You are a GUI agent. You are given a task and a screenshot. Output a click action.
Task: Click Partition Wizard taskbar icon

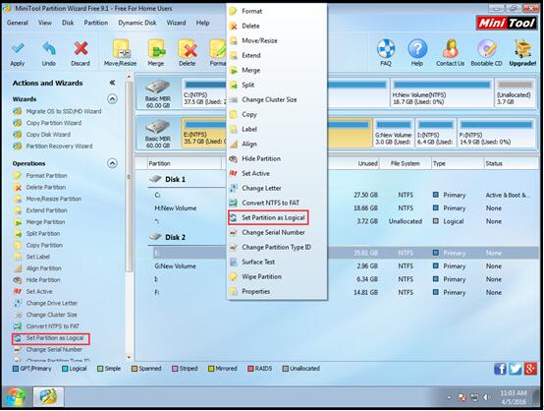[x=48, y=397]
